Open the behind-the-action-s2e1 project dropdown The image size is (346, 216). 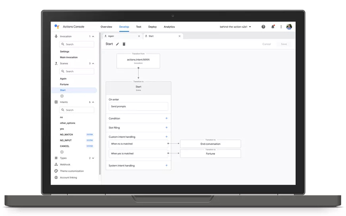(x=236, y=27)
